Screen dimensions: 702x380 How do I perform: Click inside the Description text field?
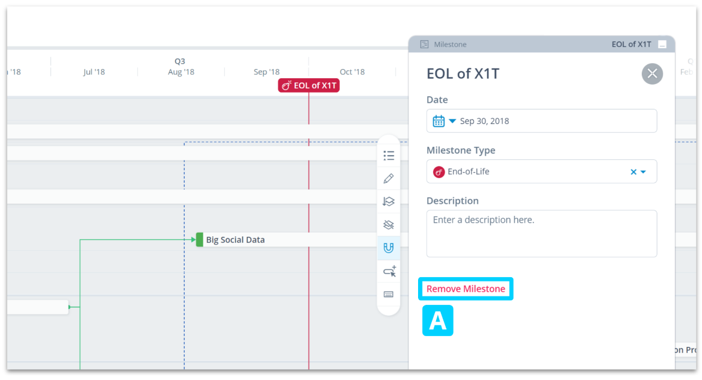pos(541,233)
